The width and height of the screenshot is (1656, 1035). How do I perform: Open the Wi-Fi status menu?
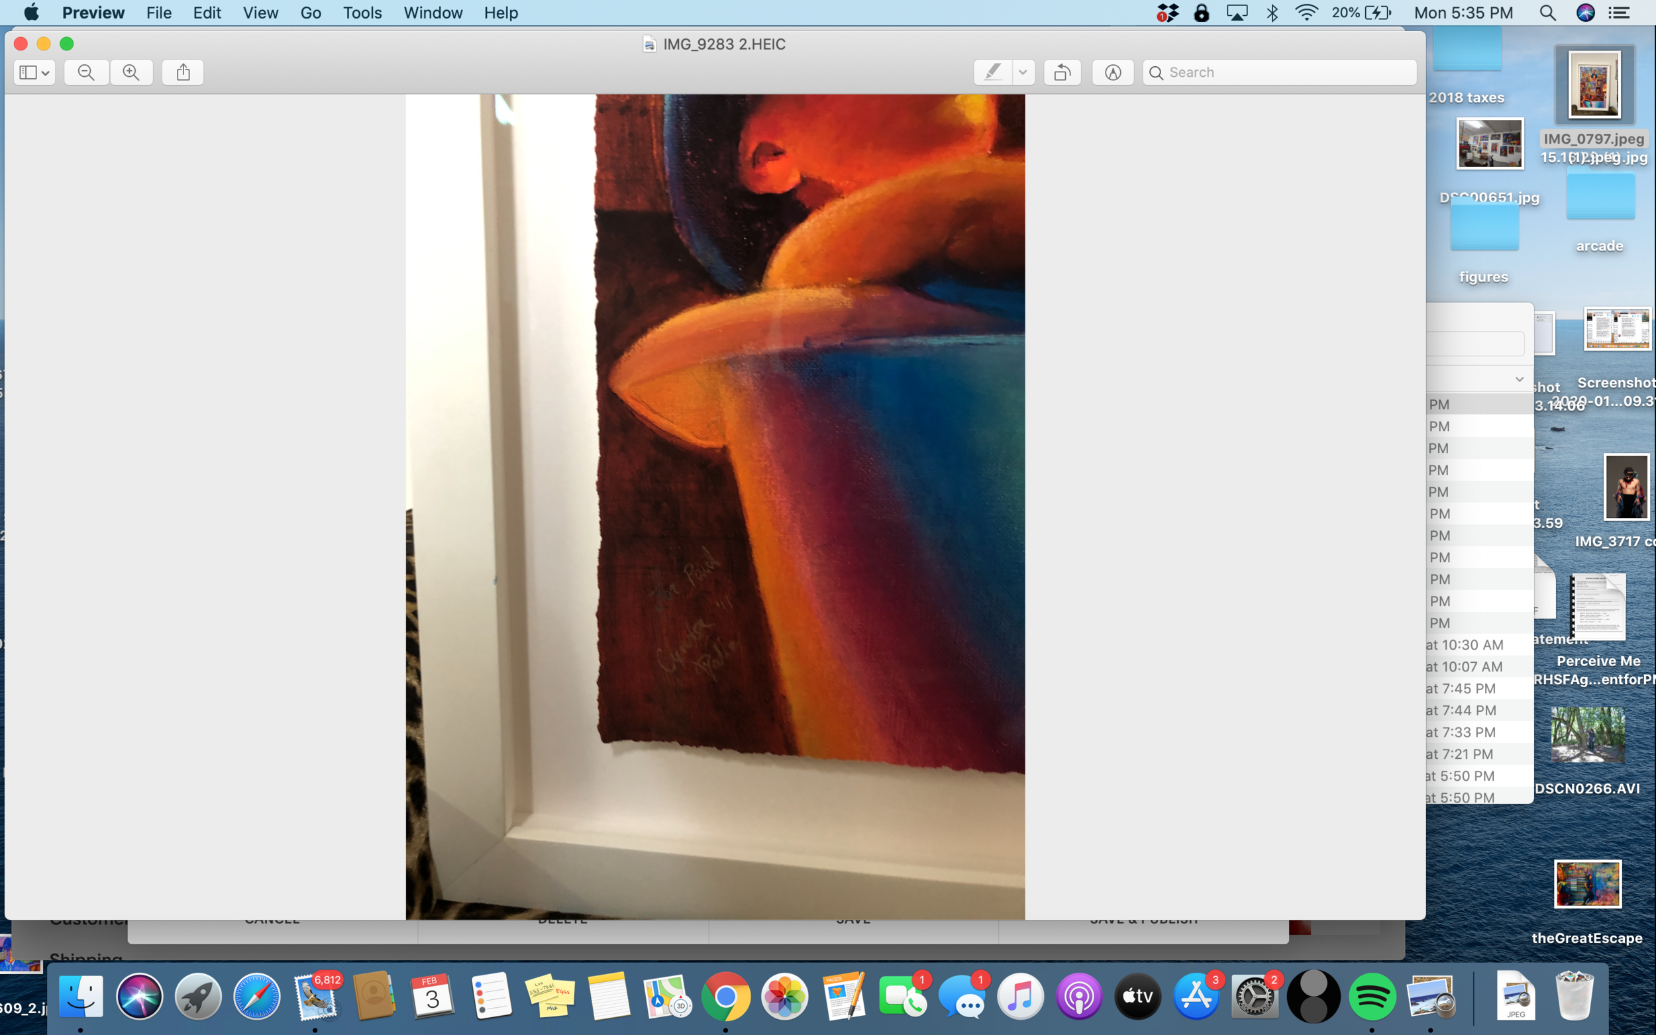click(1307, 13)
